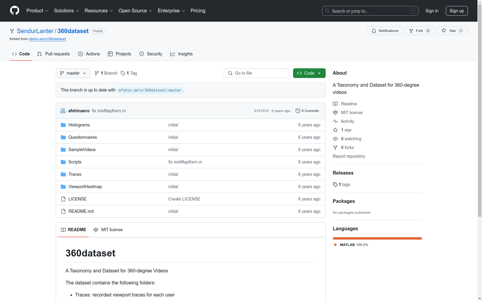
Task: Click the star icon in the Star button
Action: [x=444, y=30]
